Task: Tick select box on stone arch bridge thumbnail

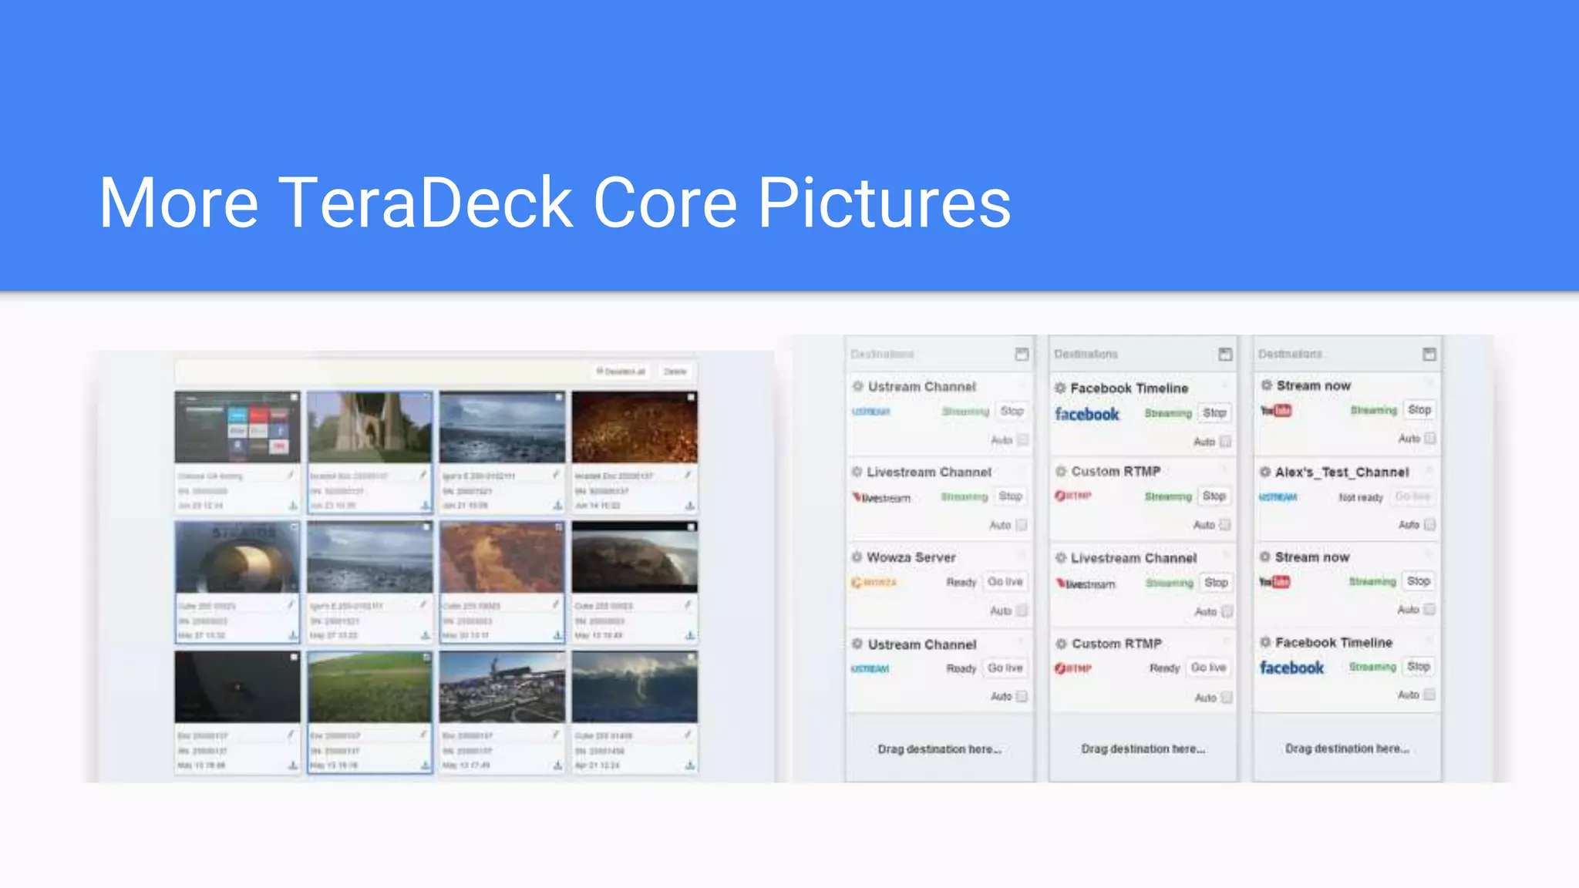Action: click(x=426, y=397)
